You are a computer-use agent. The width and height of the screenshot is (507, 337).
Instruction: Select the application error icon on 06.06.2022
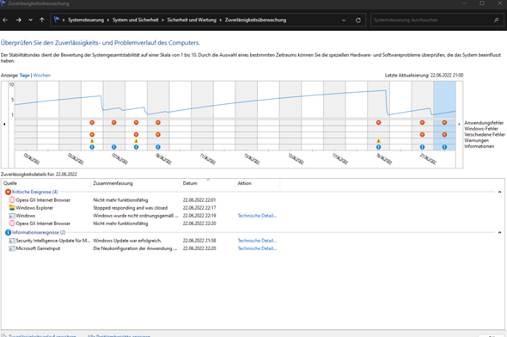[x=92, y=123]
